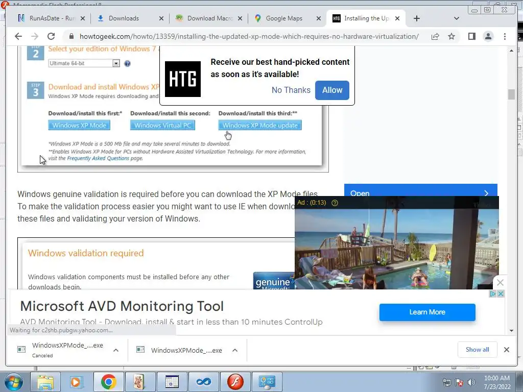Open the Chrome three-dot menu

[x=505, y=36]
